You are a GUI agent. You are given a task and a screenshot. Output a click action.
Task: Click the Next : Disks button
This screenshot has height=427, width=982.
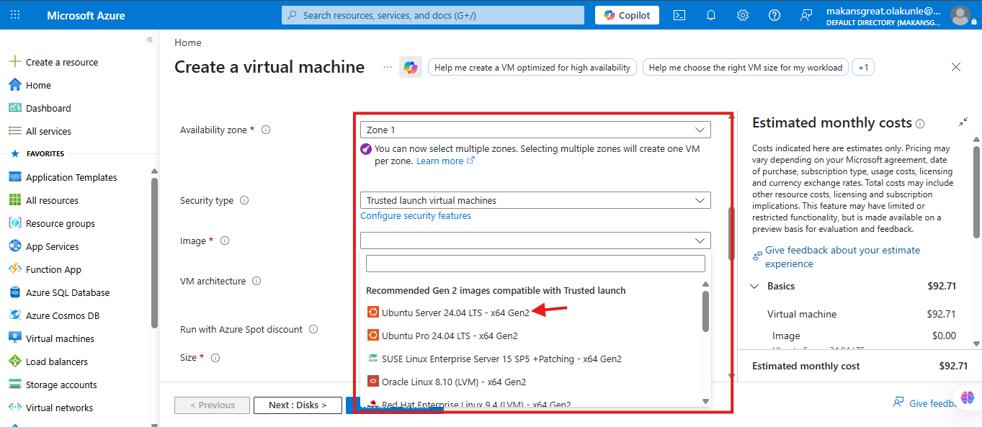point(297,405)
